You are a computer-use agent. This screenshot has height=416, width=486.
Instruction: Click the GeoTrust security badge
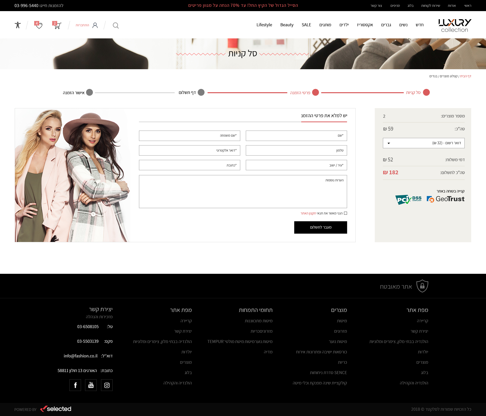pyautogui.click(x=445, y=199)
